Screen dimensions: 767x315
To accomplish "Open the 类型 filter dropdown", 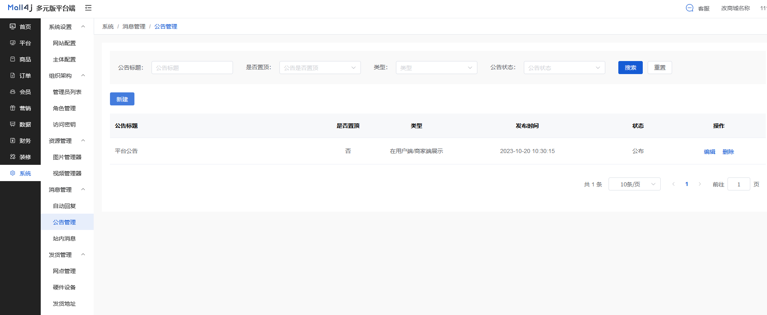I will pyautogui.click(x=437, y=68).
